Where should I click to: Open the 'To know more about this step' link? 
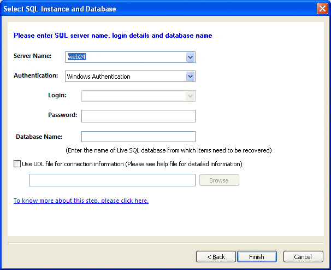point(81,201)
